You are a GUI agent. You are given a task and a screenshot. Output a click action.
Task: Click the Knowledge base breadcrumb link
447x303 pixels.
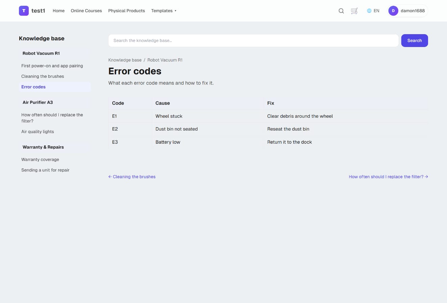(x=125, y=60)
